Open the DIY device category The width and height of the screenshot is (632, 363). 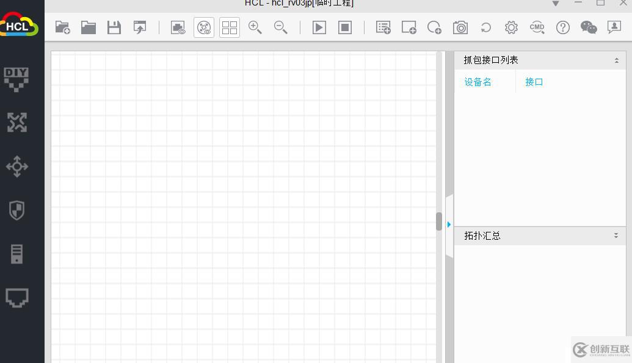coord(16,79)
